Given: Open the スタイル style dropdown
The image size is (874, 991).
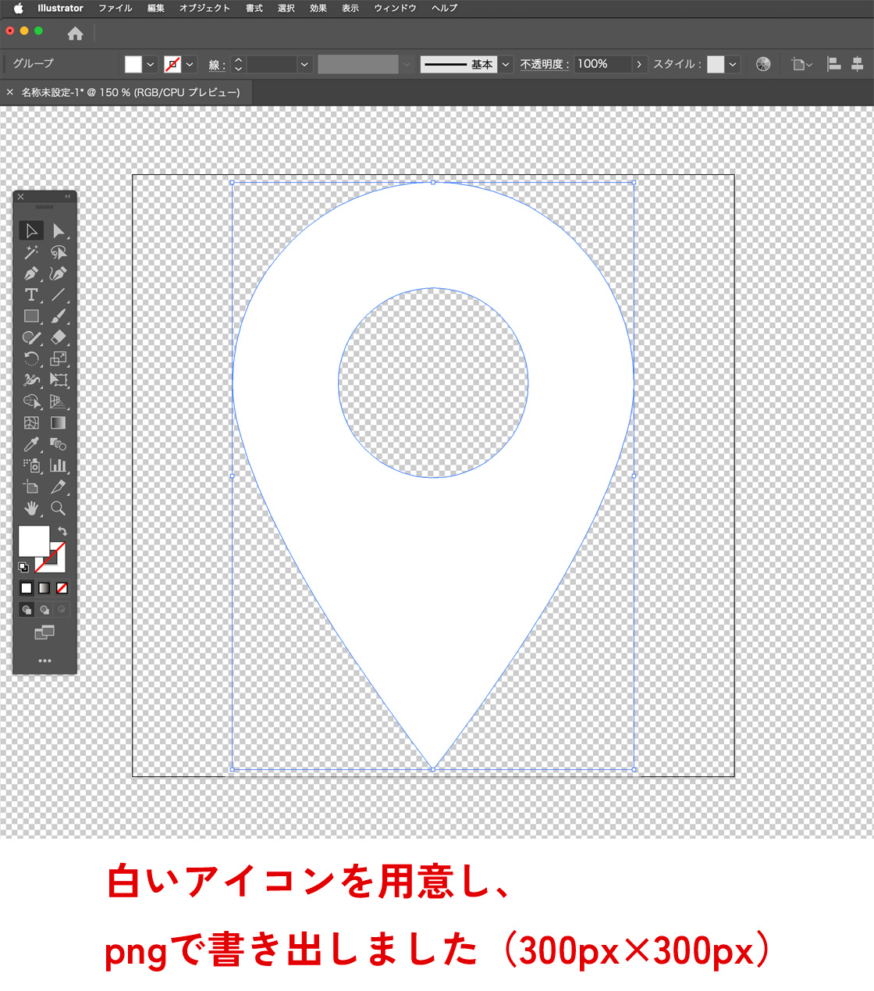Looking at the screenshot, I should point(733,64).
